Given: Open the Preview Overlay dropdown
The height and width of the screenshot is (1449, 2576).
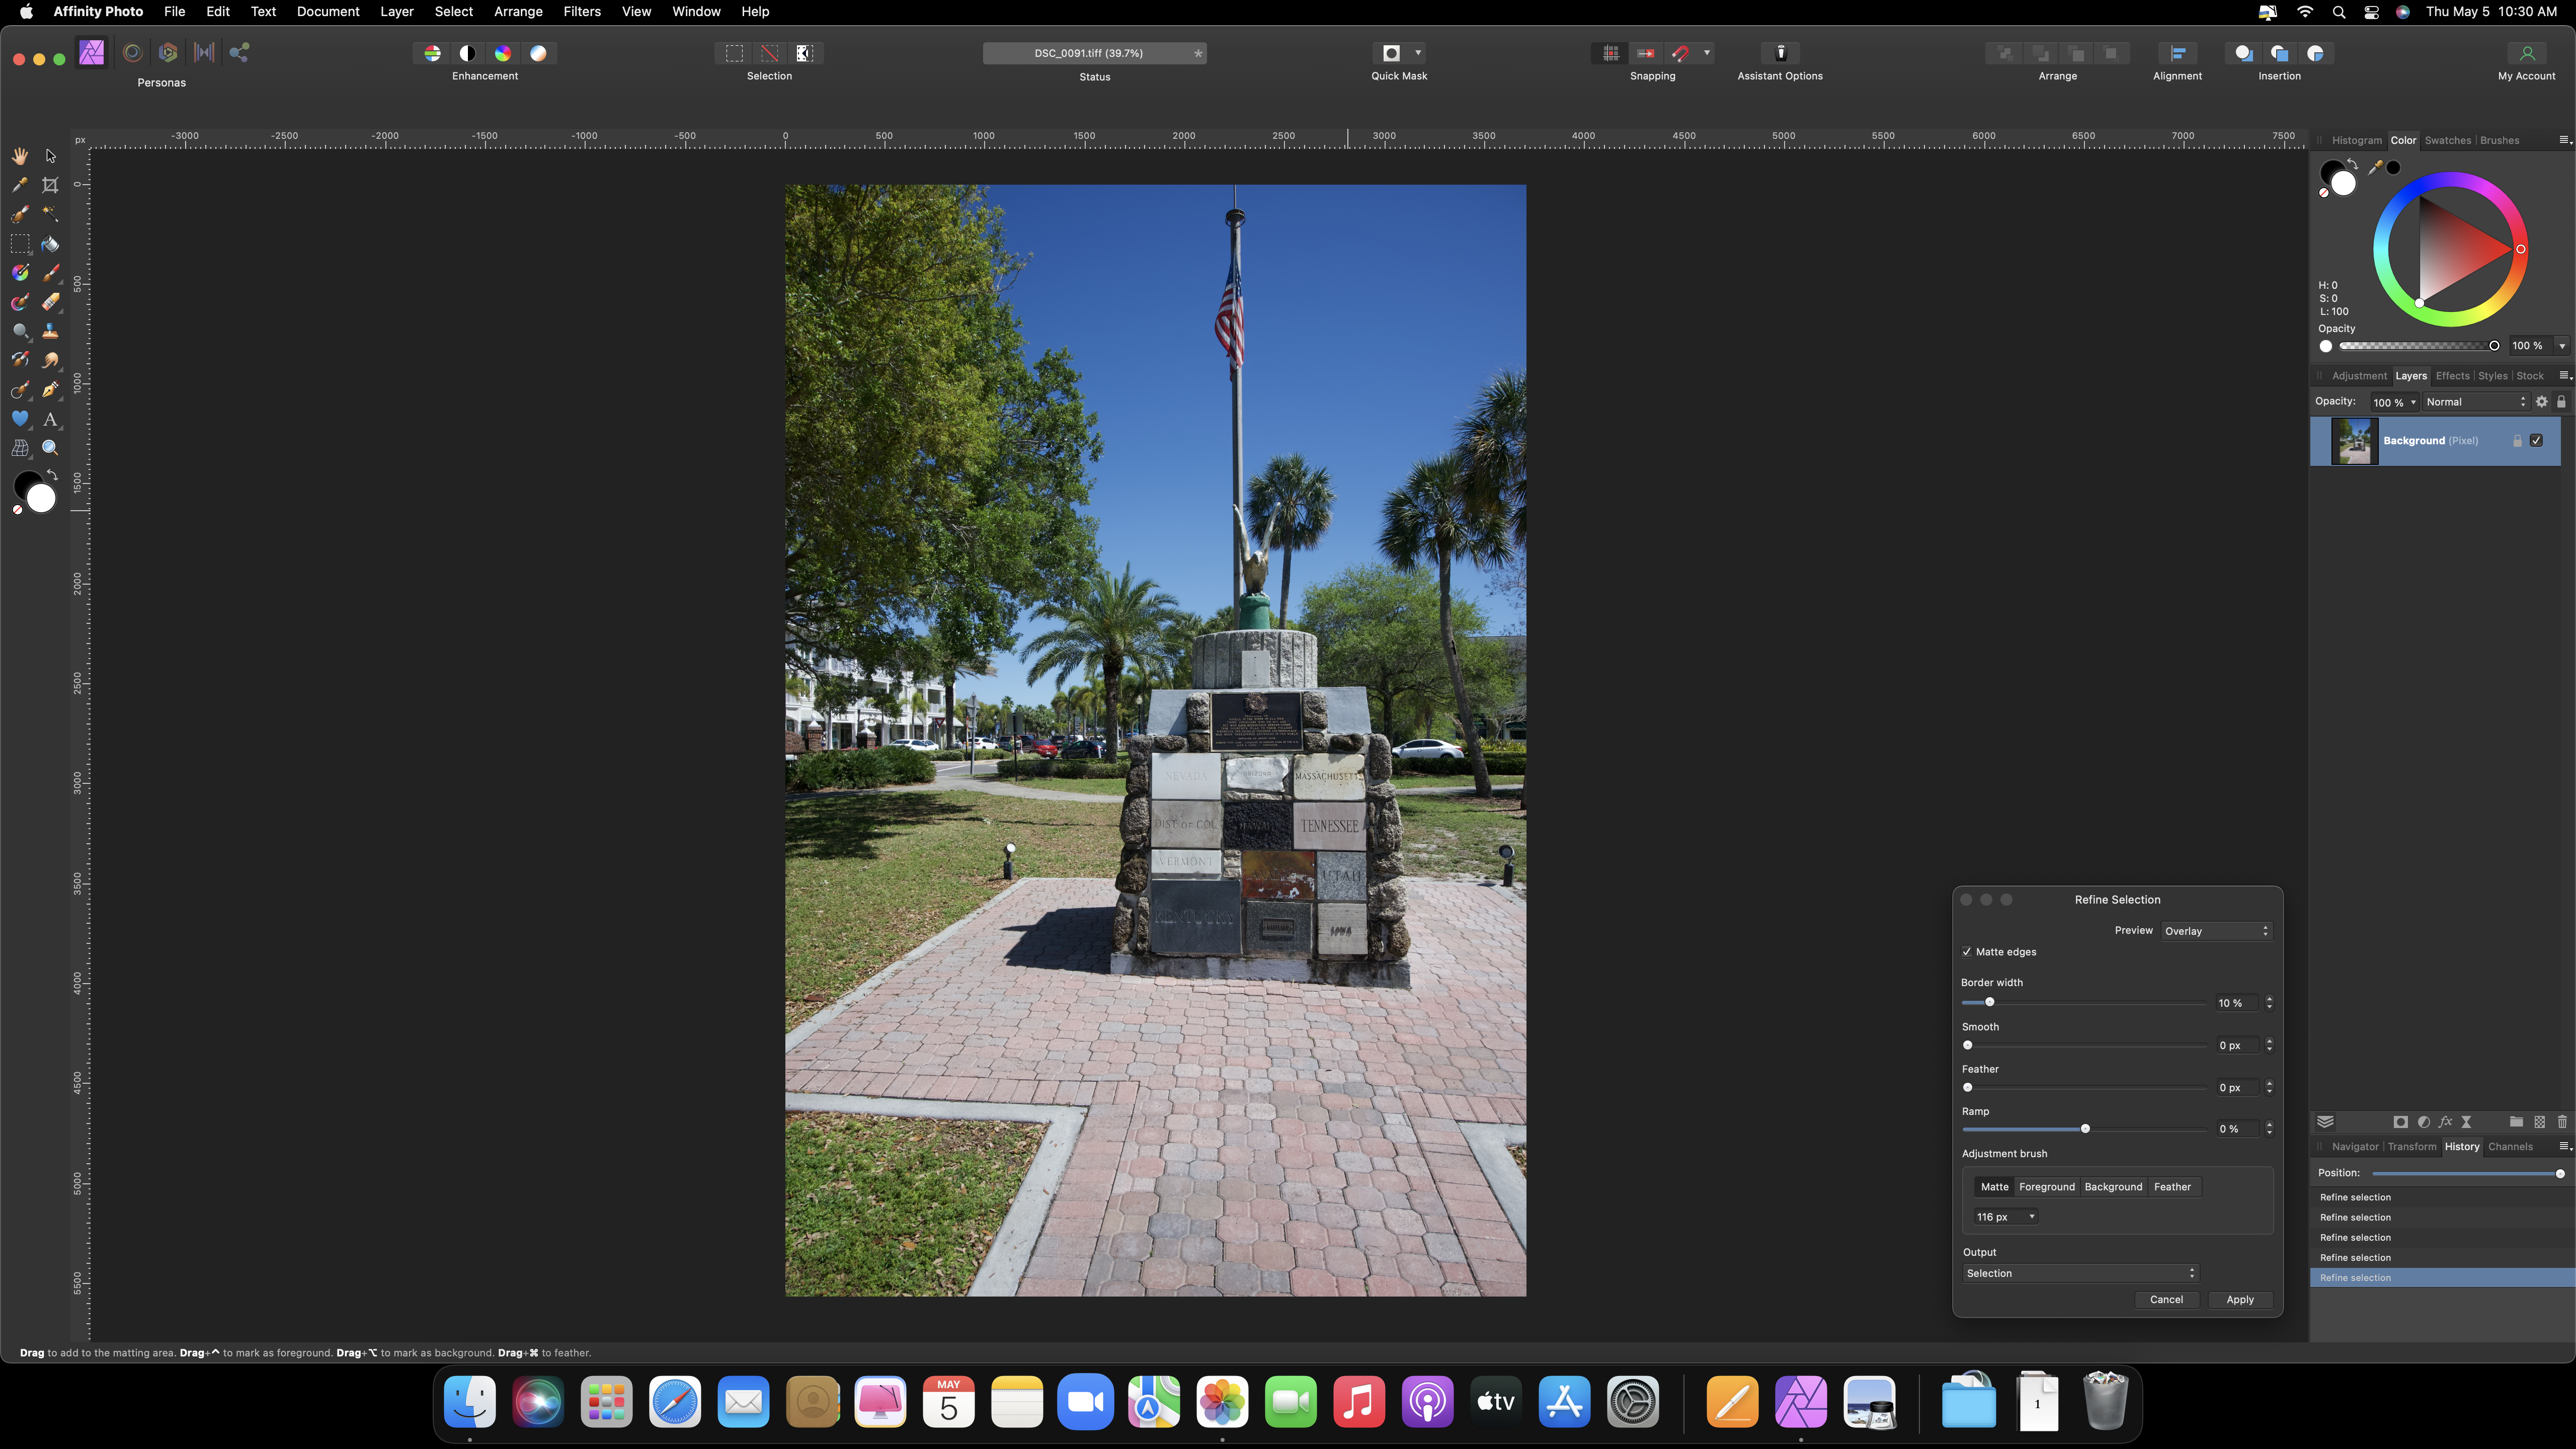Looking at the screenshot, I should point(2216,931).
